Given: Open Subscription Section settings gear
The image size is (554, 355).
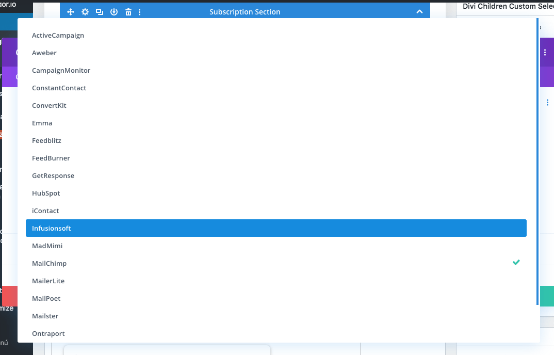Looking at the screenshot, I should tap(85, 12).
